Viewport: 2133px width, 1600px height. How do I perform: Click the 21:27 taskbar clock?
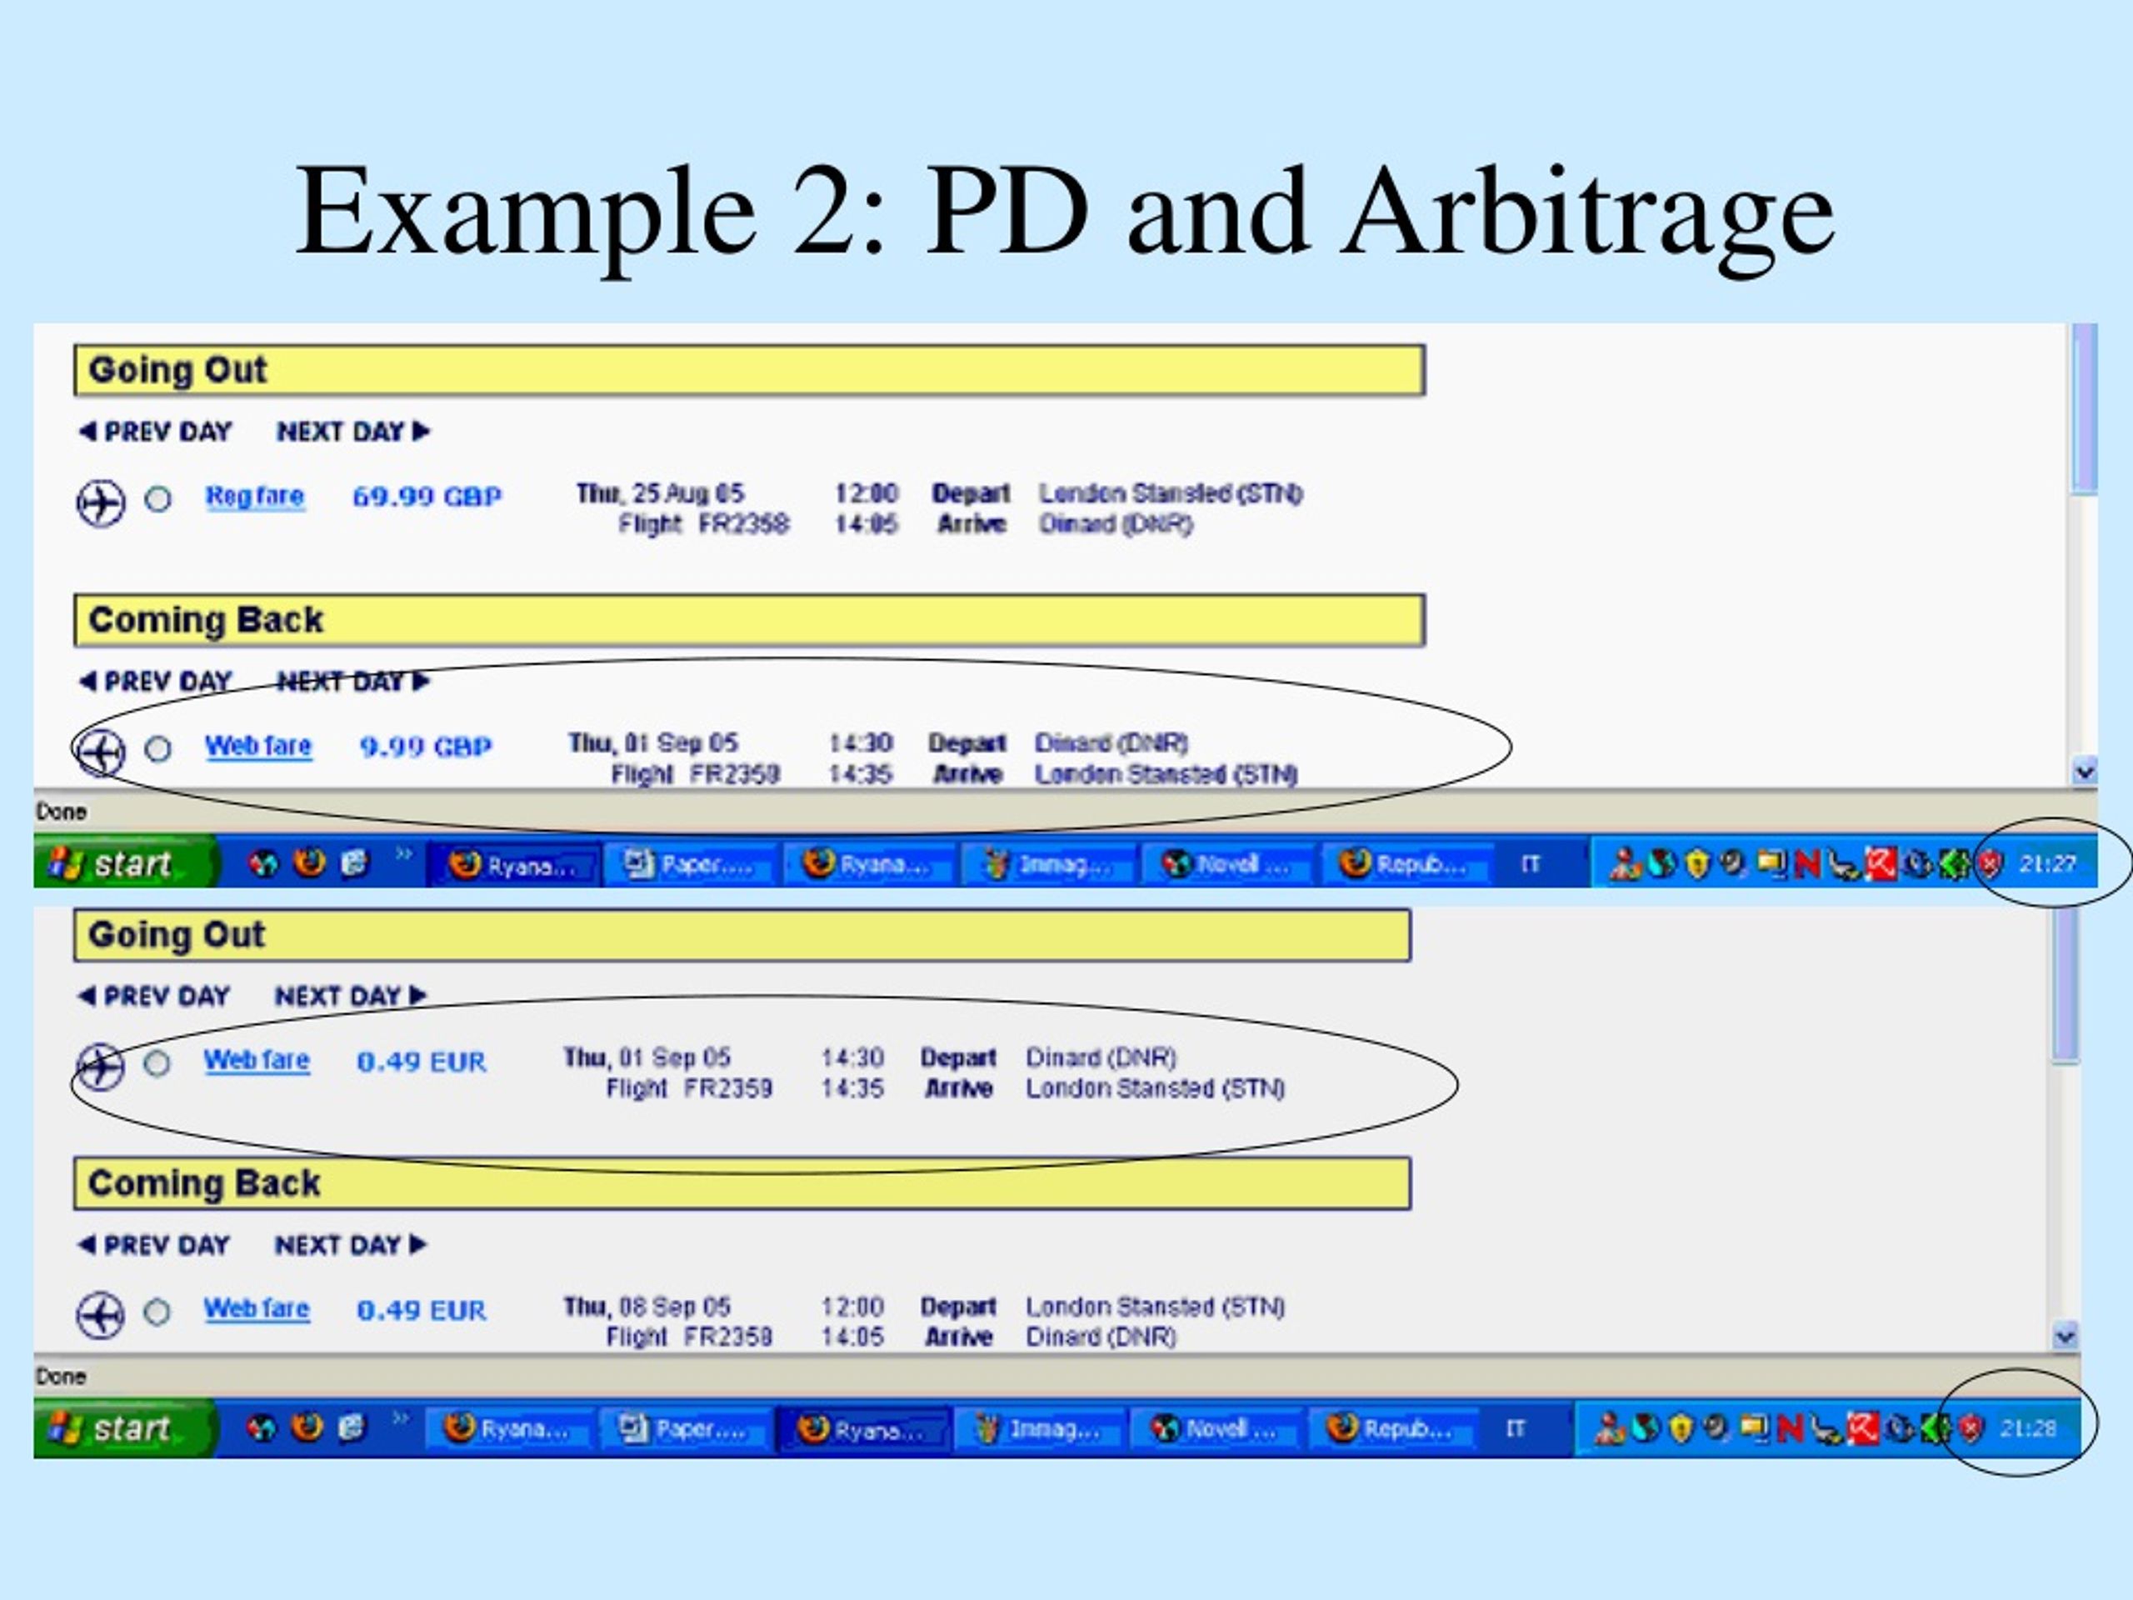click(x=2046, y=864)
